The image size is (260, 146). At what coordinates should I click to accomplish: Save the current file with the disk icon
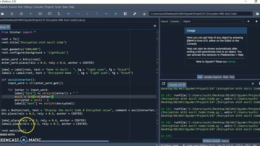(x=12, y=14)
